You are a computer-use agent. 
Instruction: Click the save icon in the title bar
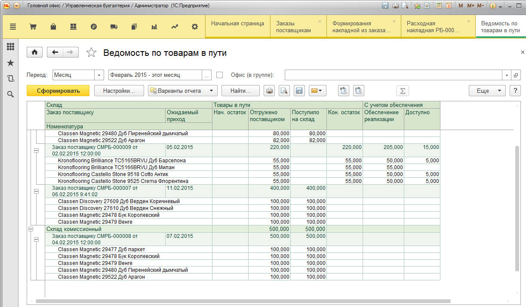[385, 6]
